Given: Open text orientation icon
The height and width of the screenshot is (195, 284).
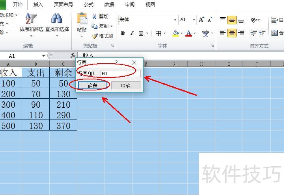Looking at the screenshot, I should (x=254, y=20).
